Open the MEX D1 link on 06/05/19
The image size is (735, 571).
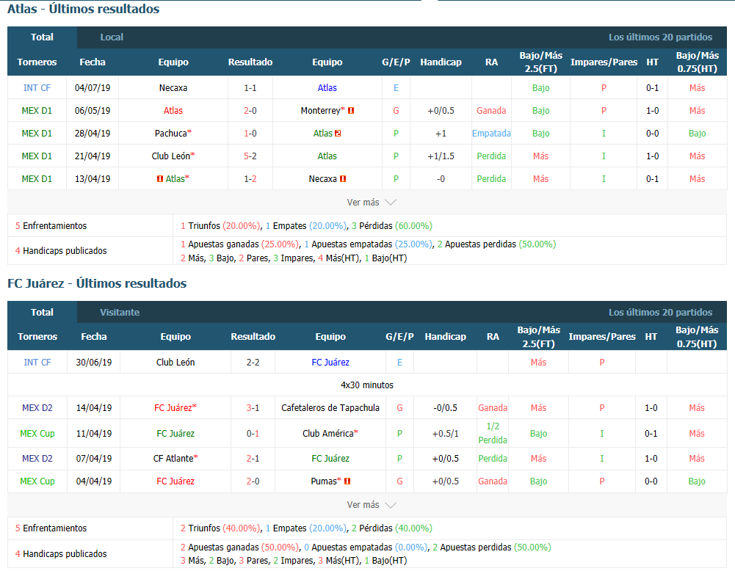click(37, 111)
